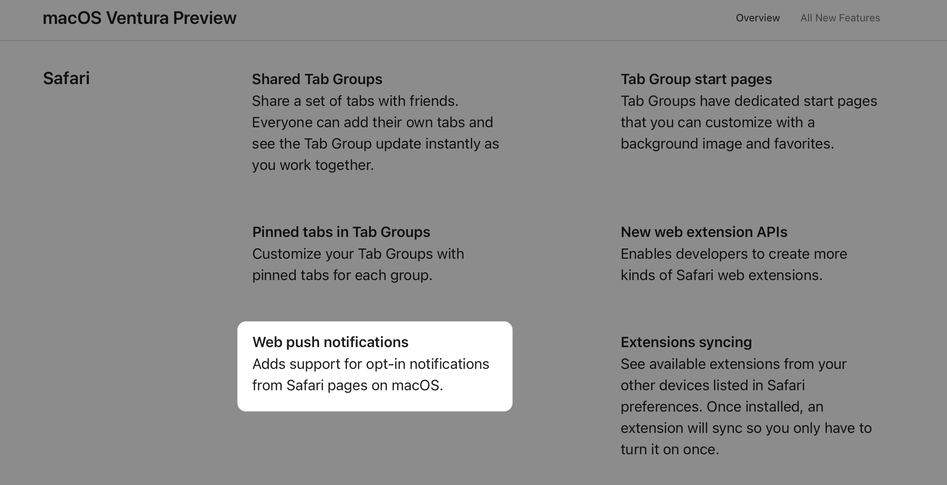Viewport: 947px width, 485px height.
Task: Click the 'turn it on once' line
Action: (670, 449)
